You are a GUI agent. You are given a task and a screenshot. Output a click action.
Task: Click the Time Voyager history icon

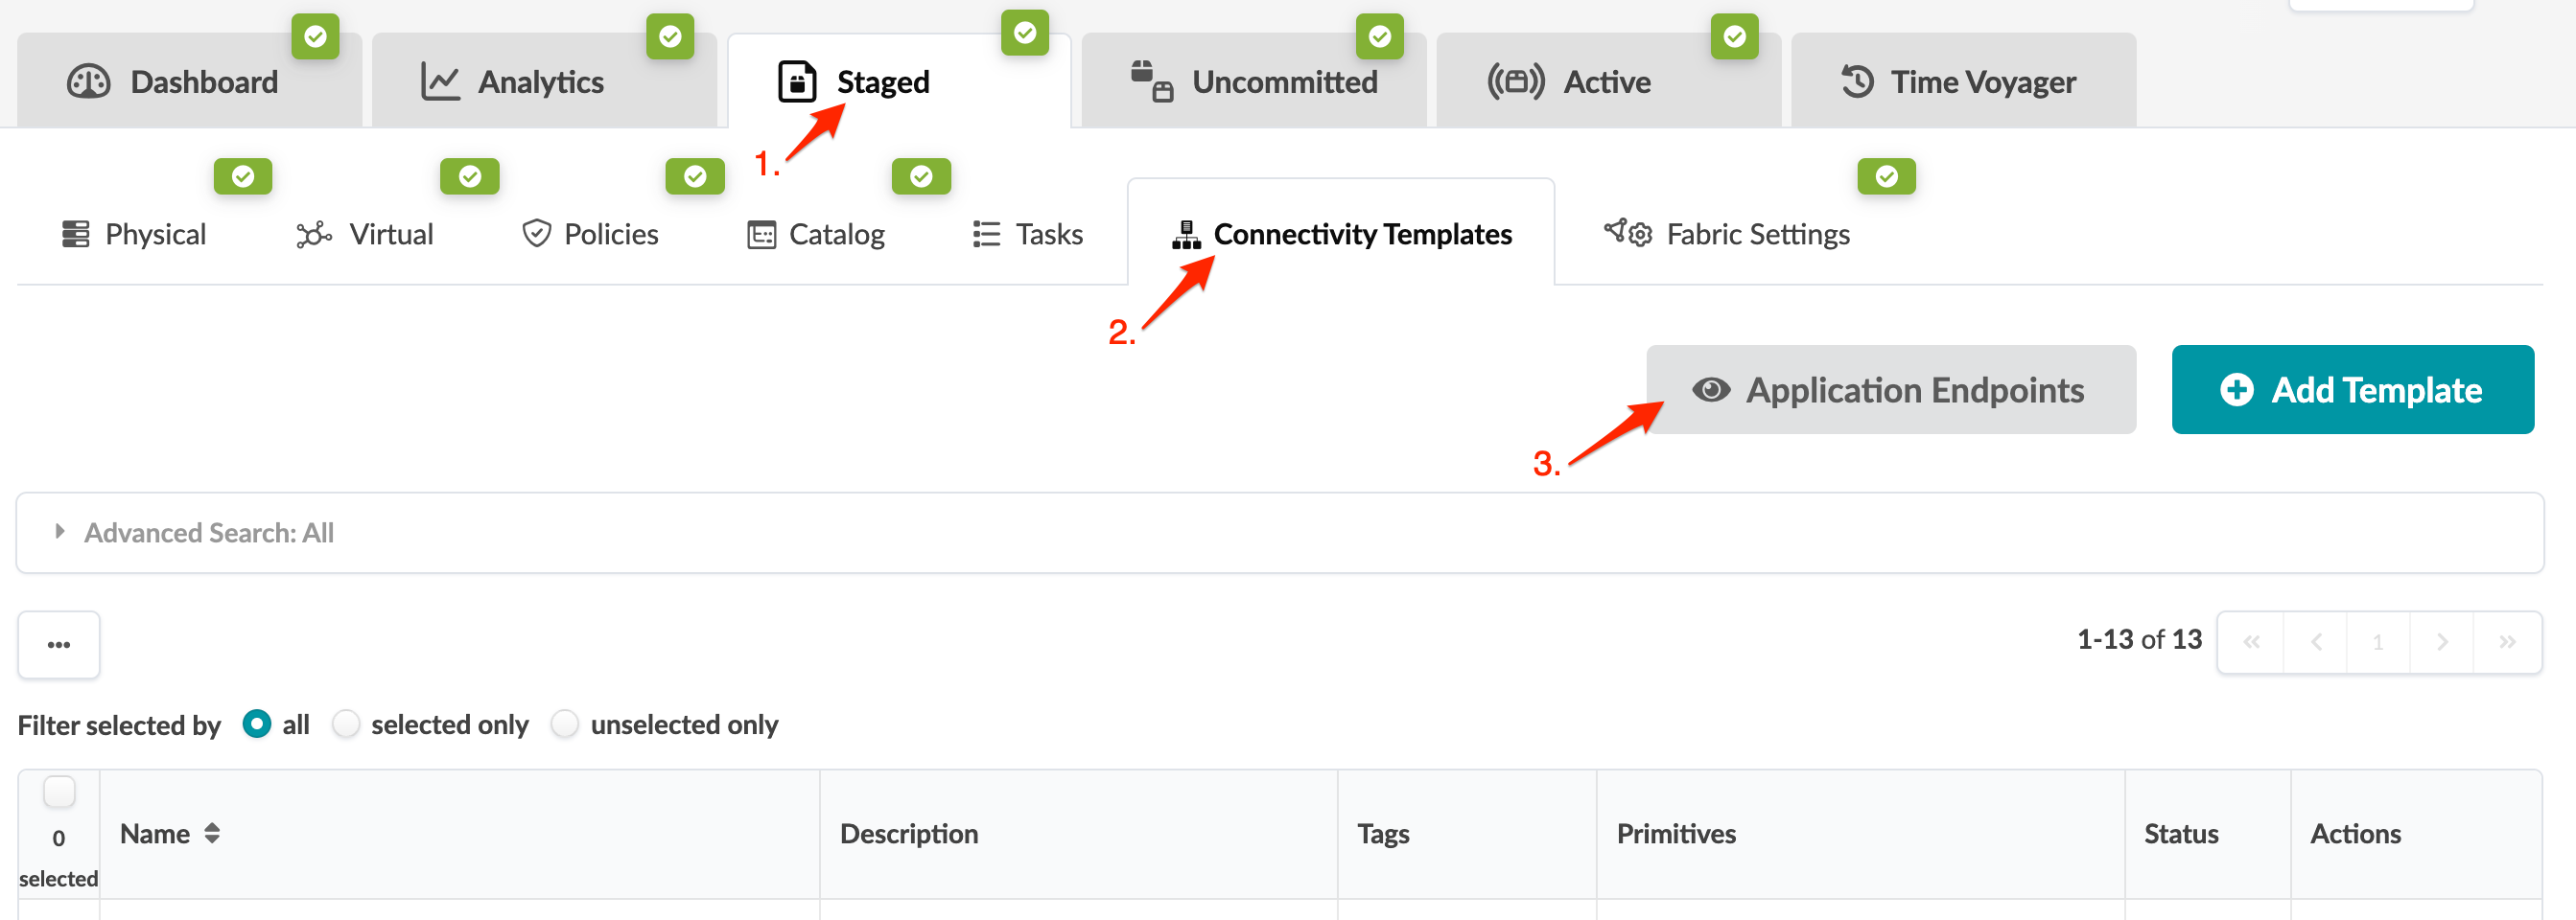(x=1857, y=81)
